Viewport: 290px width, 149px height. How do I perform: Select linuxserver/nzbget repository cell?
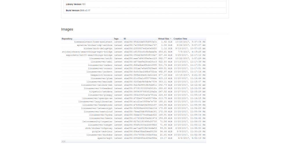[x=100, y=125]
